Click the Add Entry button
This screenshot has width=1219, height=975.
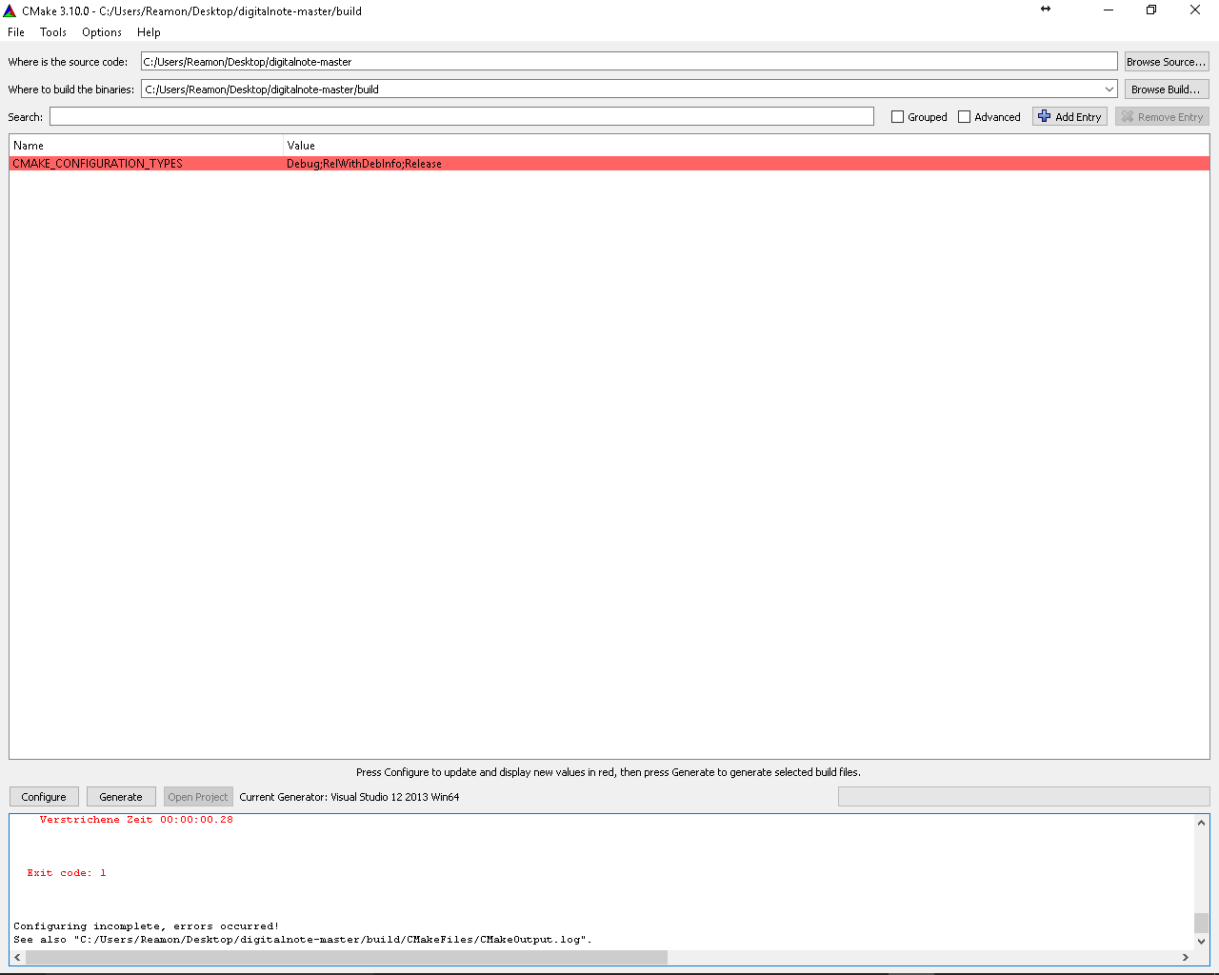coord(1069,117)
